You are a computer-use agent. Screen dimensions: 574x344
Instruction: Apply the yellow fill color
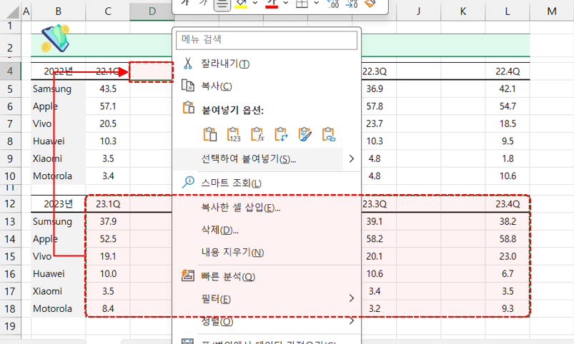[241, 4]
